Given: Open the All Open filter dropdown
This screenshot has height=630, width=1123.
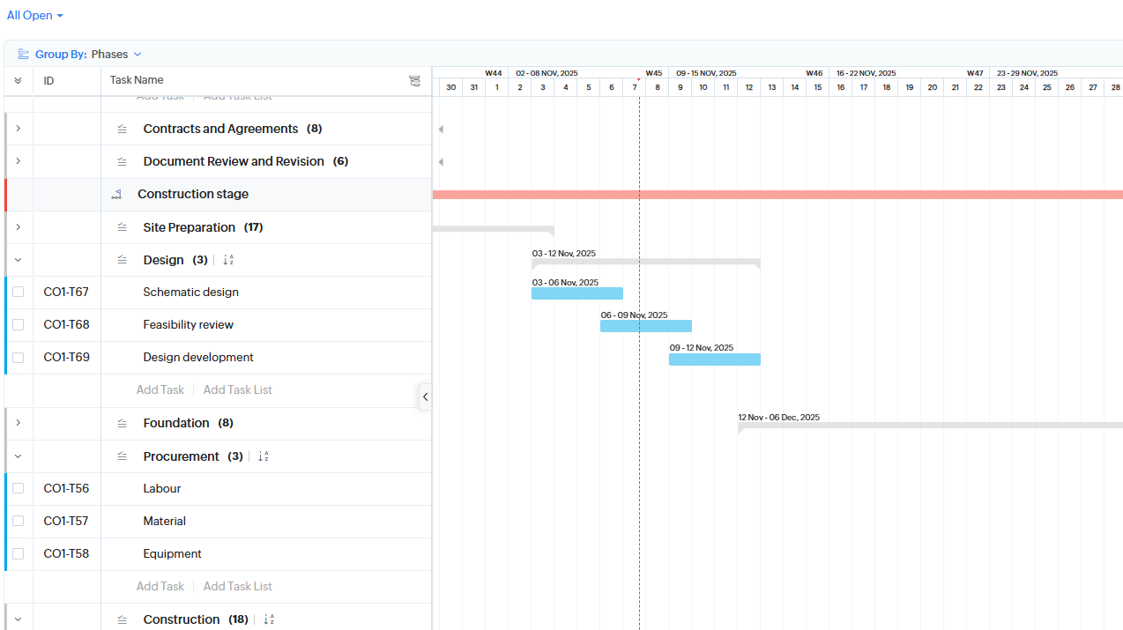Looking at the screenshot, I should (x=35, y=15).
